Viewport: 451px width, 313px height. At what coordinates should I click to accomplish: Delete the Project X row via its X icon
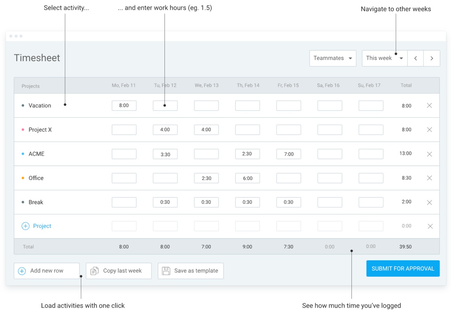pyautogui.click(x=430, y=130)
